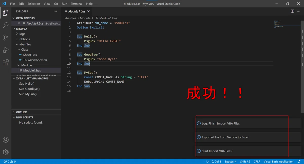Select Sub MySub() in macro list
This screenshot has height=164, width=304.
click(x=28, y=94)
